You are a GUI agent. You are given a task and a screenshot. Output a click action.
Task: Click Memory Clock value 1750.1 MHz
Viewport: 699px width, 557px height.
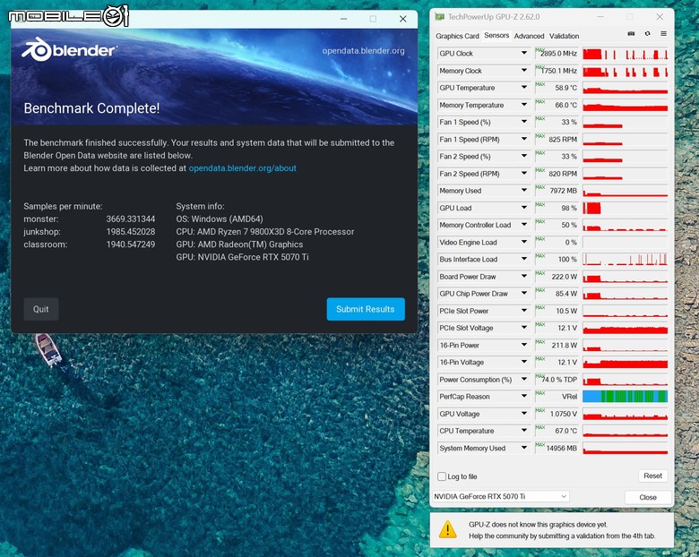tap(557, 71)
